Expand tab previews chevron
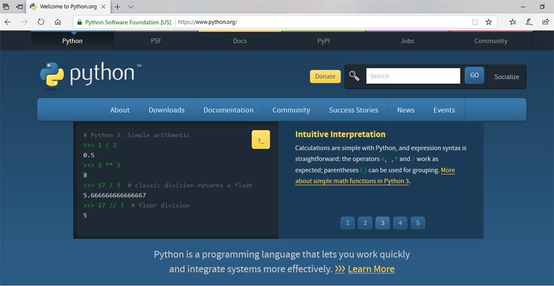Viewport: 554px width, 286px height. [131, 6]
